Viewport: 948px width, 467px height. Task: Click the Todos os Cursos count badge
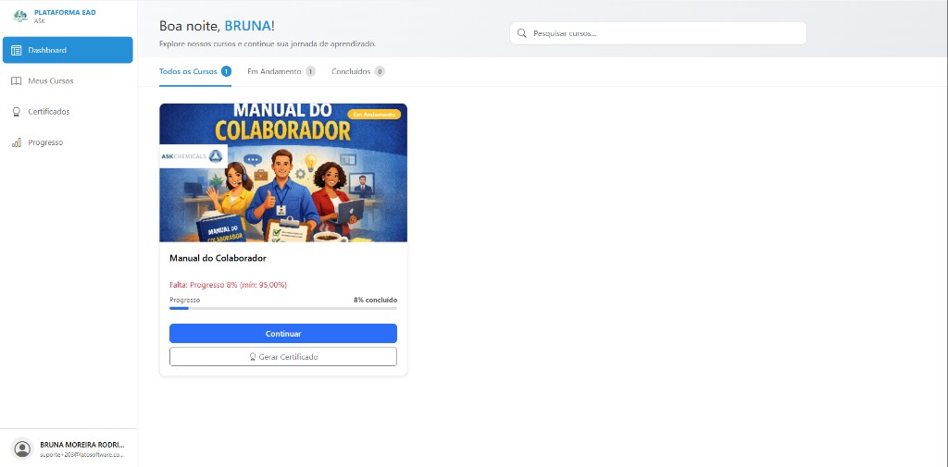[226, 71]
